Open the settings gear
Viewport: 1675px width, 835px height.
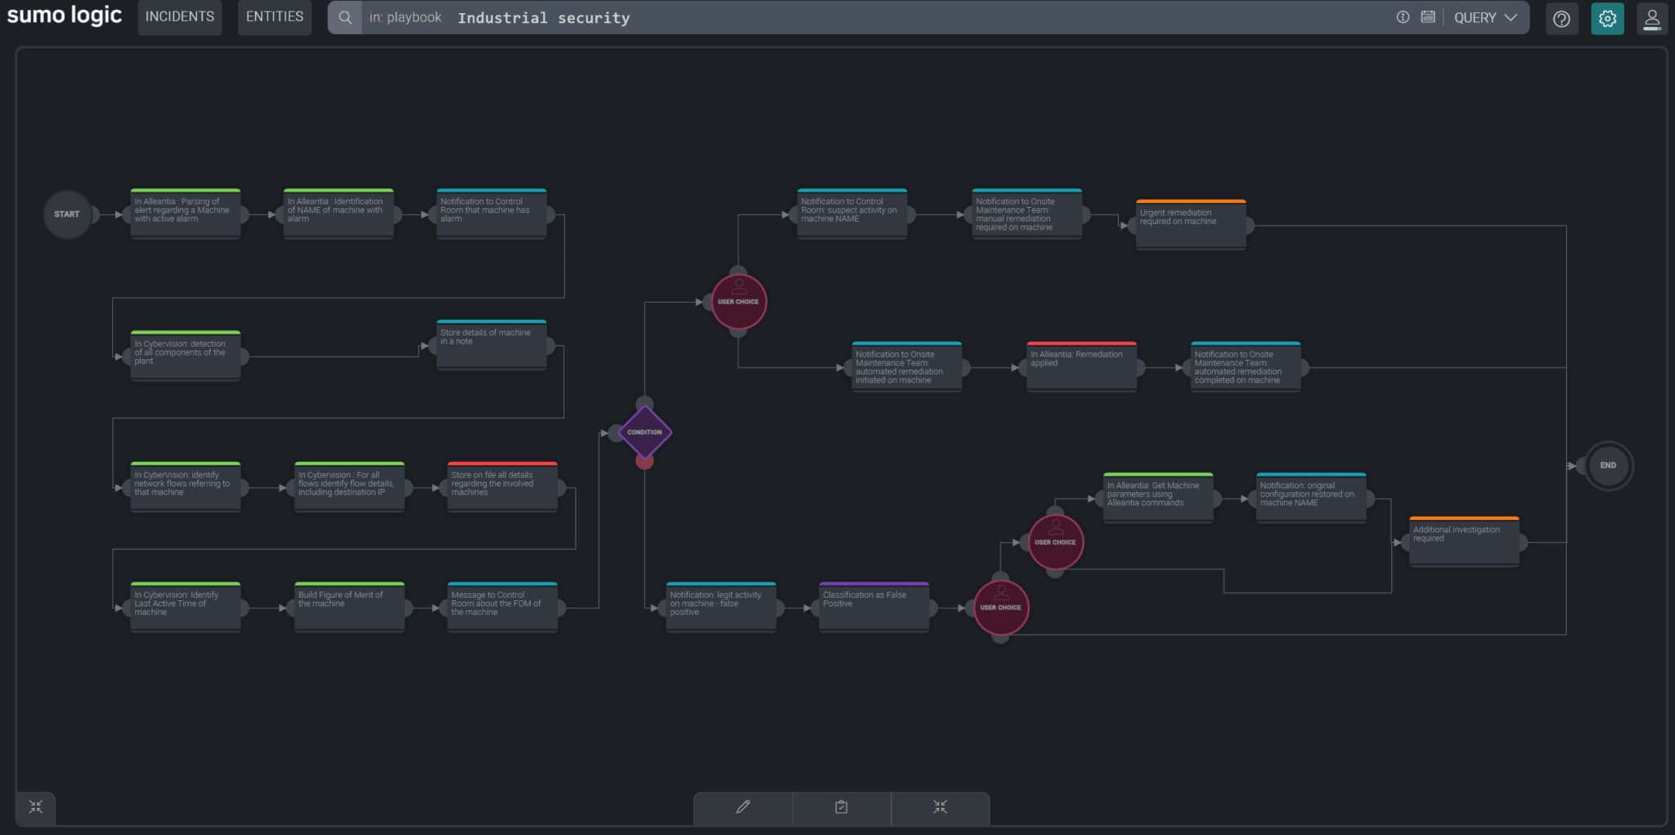(1607, 17)
